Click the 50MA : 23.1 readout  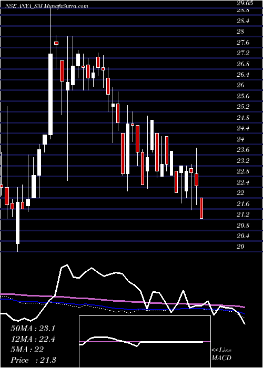(x=33, y=329)
